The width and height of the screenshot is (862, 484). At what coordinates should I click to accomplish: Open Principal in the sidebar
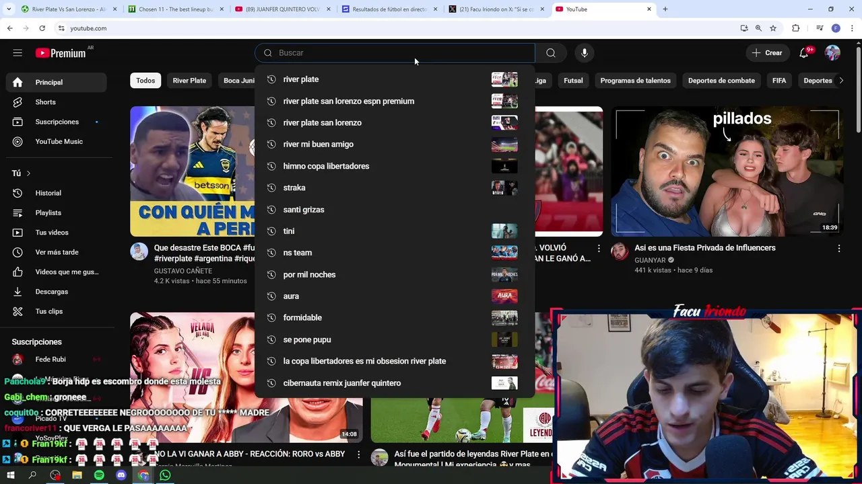[x=56, y=82]
